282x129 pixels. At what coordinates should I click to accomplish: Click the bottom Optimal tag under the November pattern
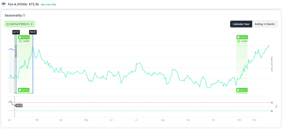(x=242, y=90)
